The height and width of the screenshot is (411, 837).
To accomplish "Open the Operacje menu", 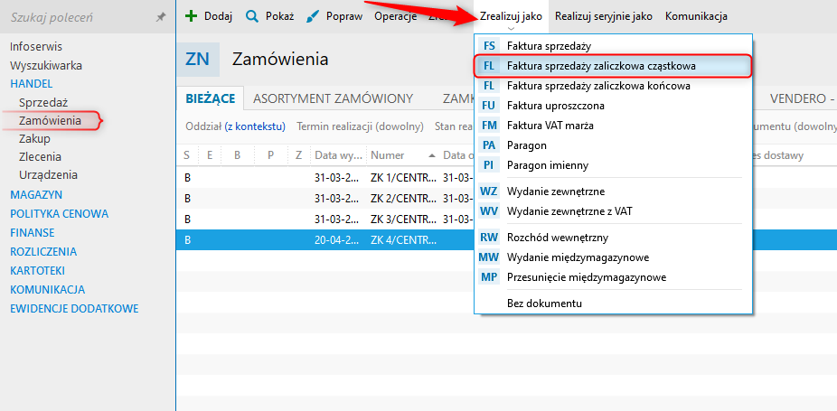I will pyautogui.click(x=396, y=16).
